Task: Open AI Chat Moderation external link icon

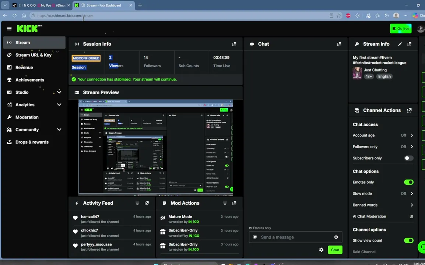Action: pyautogui.click(x=411, y=216)
